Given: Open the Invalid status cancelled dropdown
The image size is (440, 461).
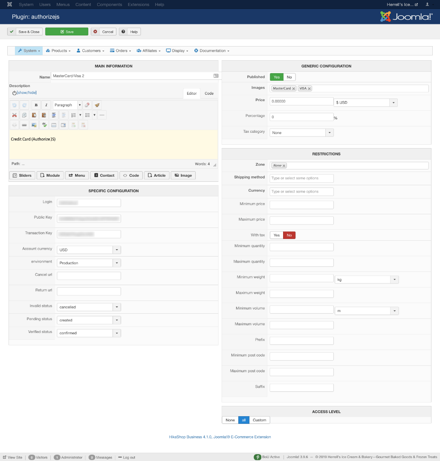Looking at the screenshot, I should click(89, 307).
